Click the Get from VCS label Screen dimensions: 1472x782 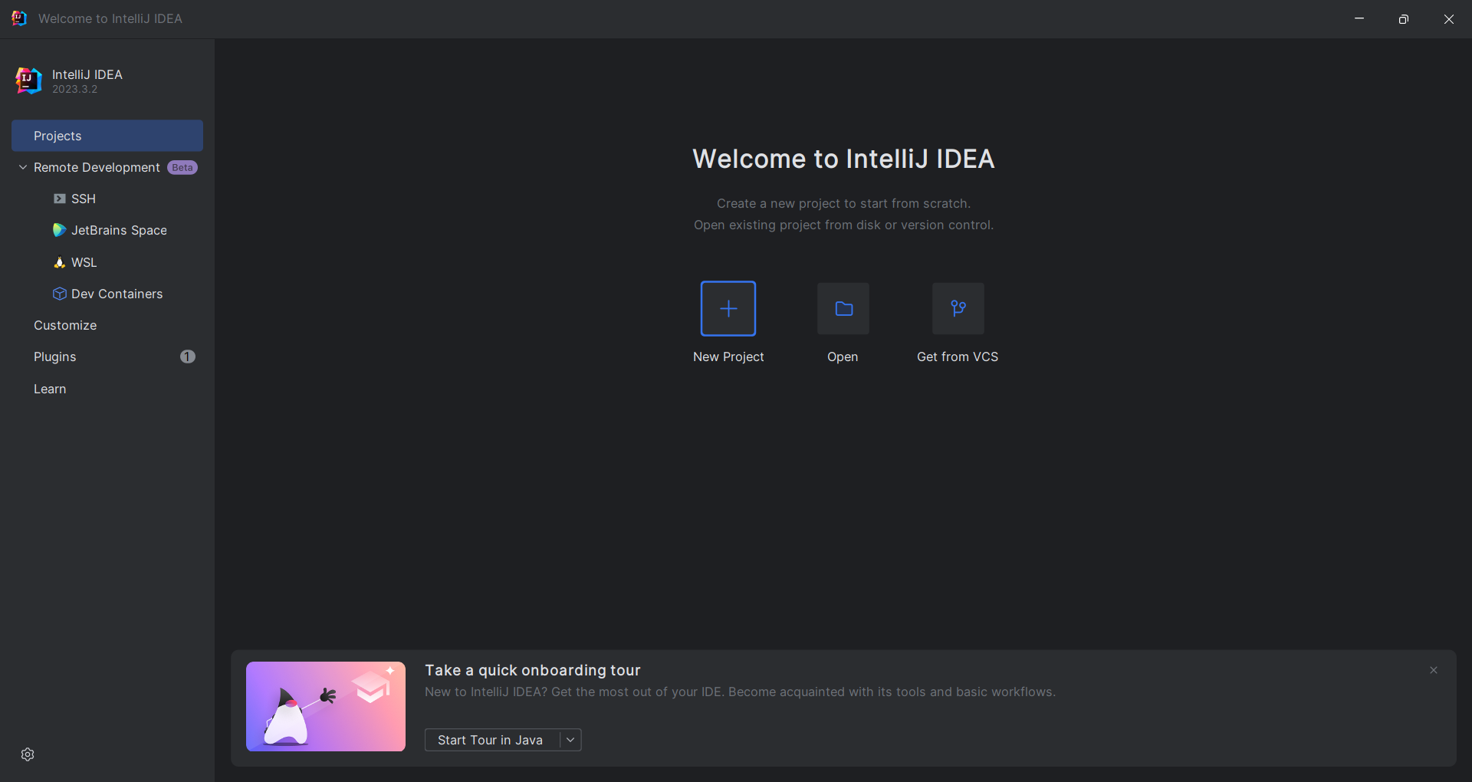coord(958,356)
